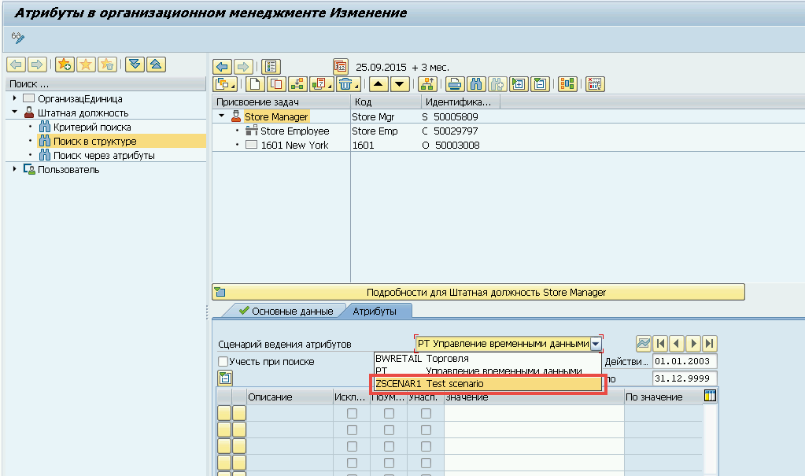The height and width of the screenshot is (476, 805).
Task: Tick first row Искл... checkbox
Action: pos(353,413)
